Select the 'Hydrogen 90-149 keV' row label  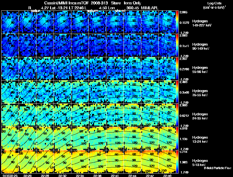(201, 47)
